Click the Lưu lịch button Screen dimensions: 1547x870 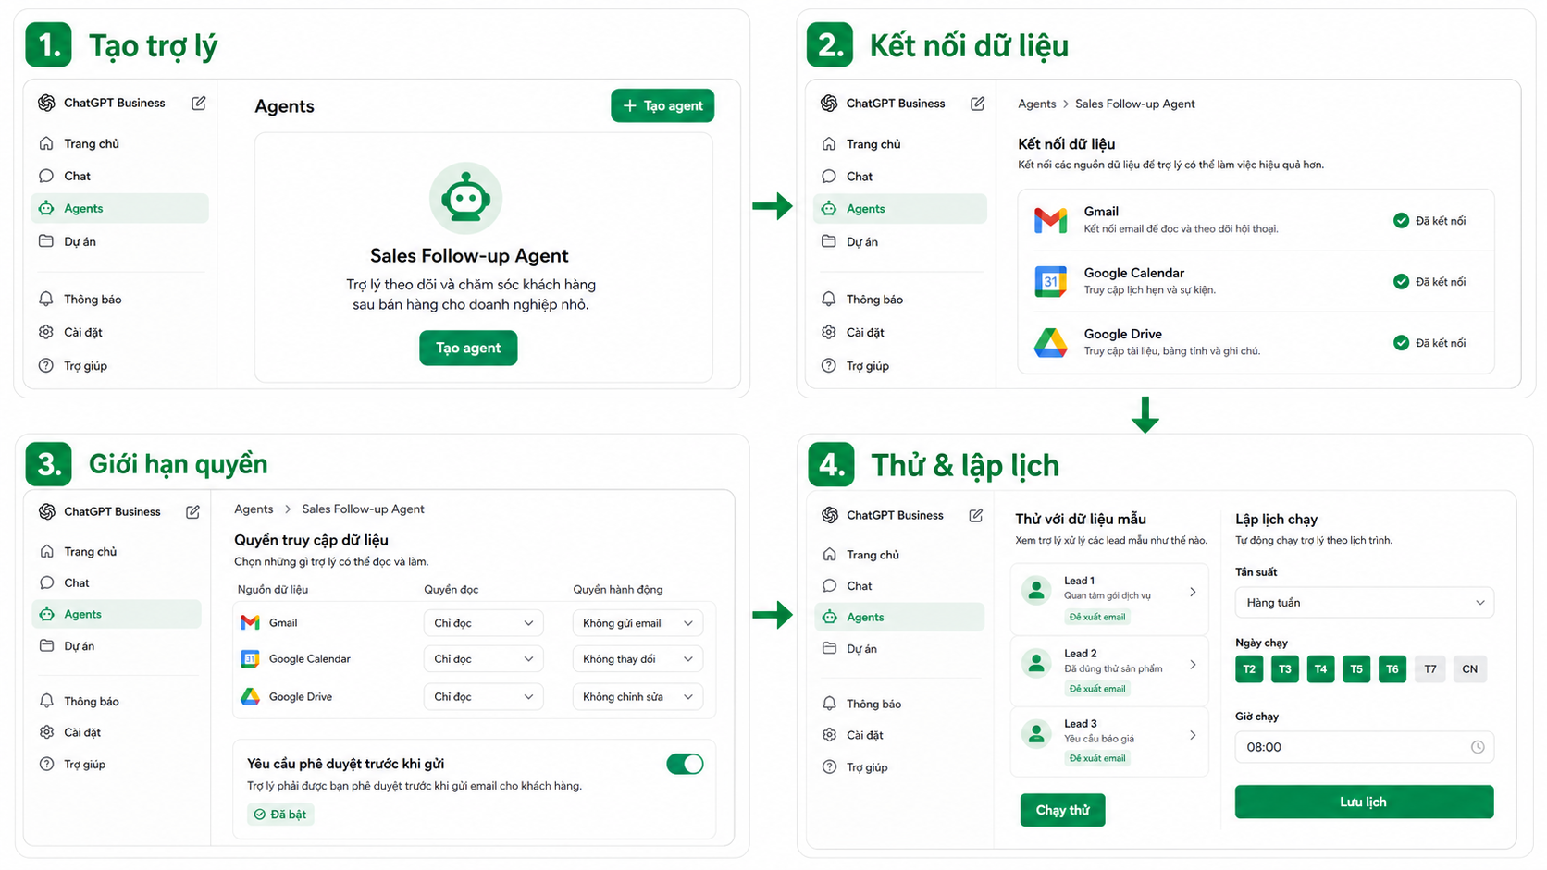(x=1364, y=802)
